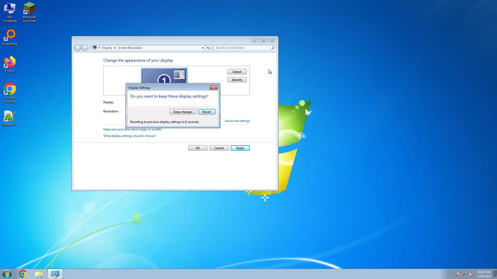
Task: Open Google Chrome desktop shortcut
Action: (10, 92)
